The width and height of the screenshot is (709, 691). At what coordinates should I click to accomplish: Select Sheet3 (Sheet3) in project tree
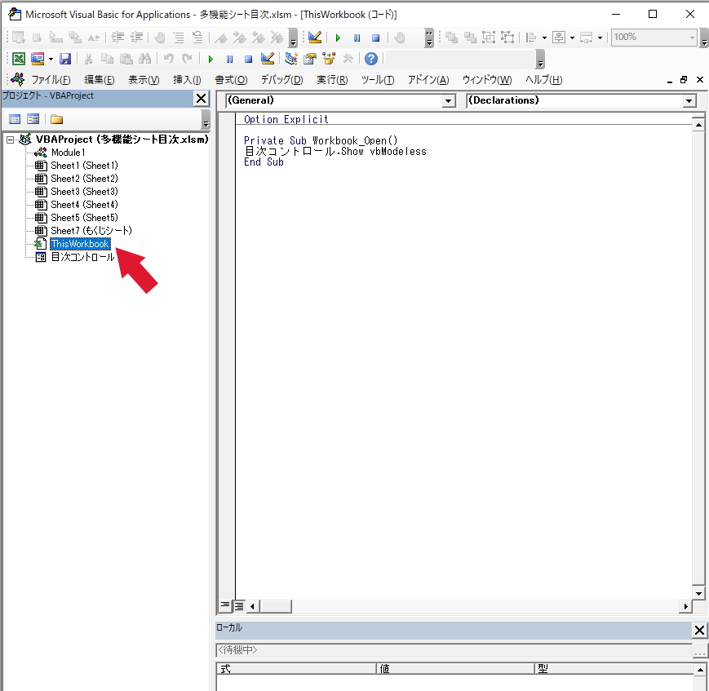(84, 192)
